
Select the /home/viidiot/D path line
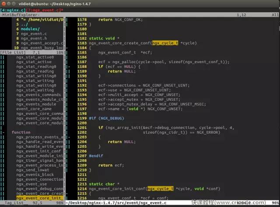42,20
